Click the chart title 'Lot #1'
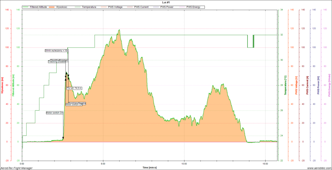Viewport: 332px width, 170px height. pyautogui.click(x=166, y=2)
